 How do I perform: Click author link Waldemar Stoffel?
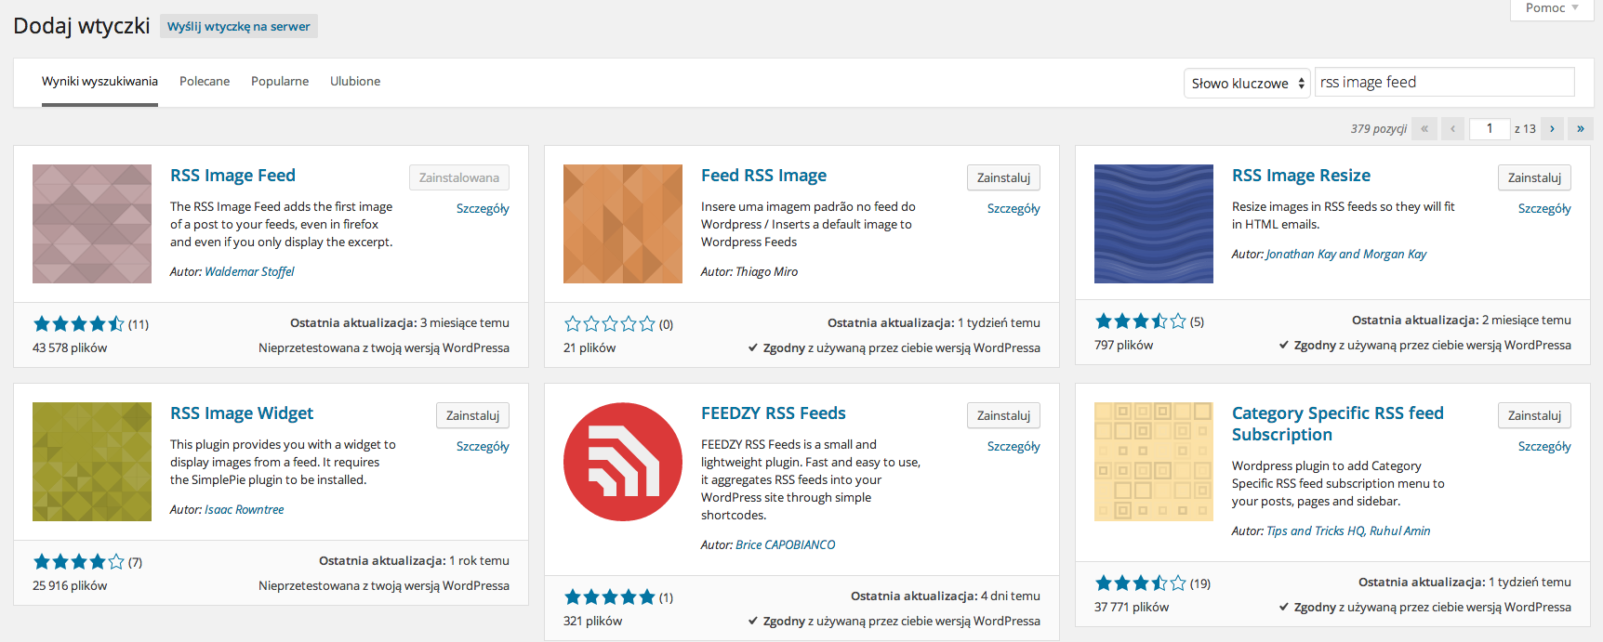(249, 272)
